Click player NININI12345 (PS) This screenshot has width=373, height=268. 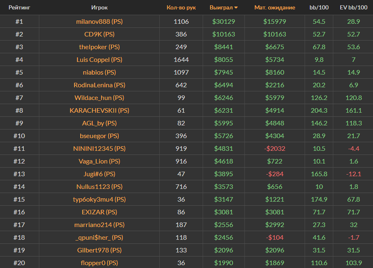(x=99, y=148)
